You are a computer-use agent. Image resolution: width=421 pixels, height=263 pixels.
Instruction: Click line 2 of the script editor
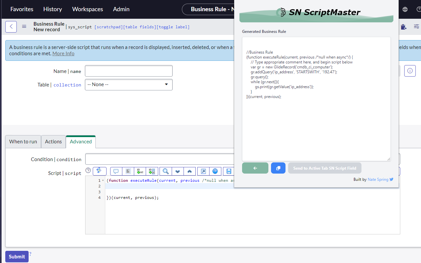(x=252, y=186)
